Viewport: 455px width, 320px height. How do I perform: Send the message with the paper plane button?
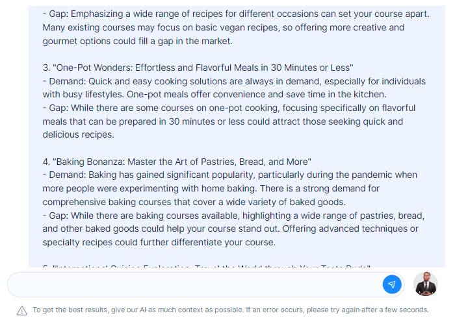pos(392,284)
